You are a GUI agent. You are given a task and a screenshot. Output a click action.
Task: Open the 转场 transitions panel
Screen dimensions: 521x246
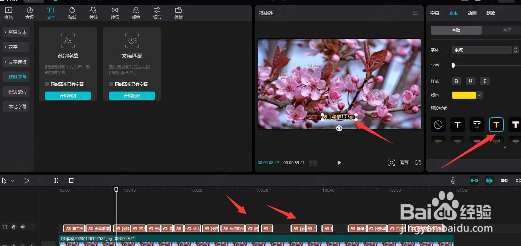click(x=114, y=13)
